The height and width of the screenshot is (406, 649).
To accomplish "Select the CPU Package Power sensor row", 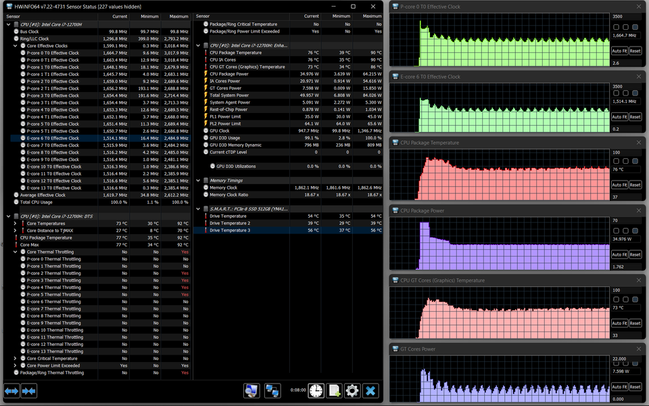I will (229, 74).
